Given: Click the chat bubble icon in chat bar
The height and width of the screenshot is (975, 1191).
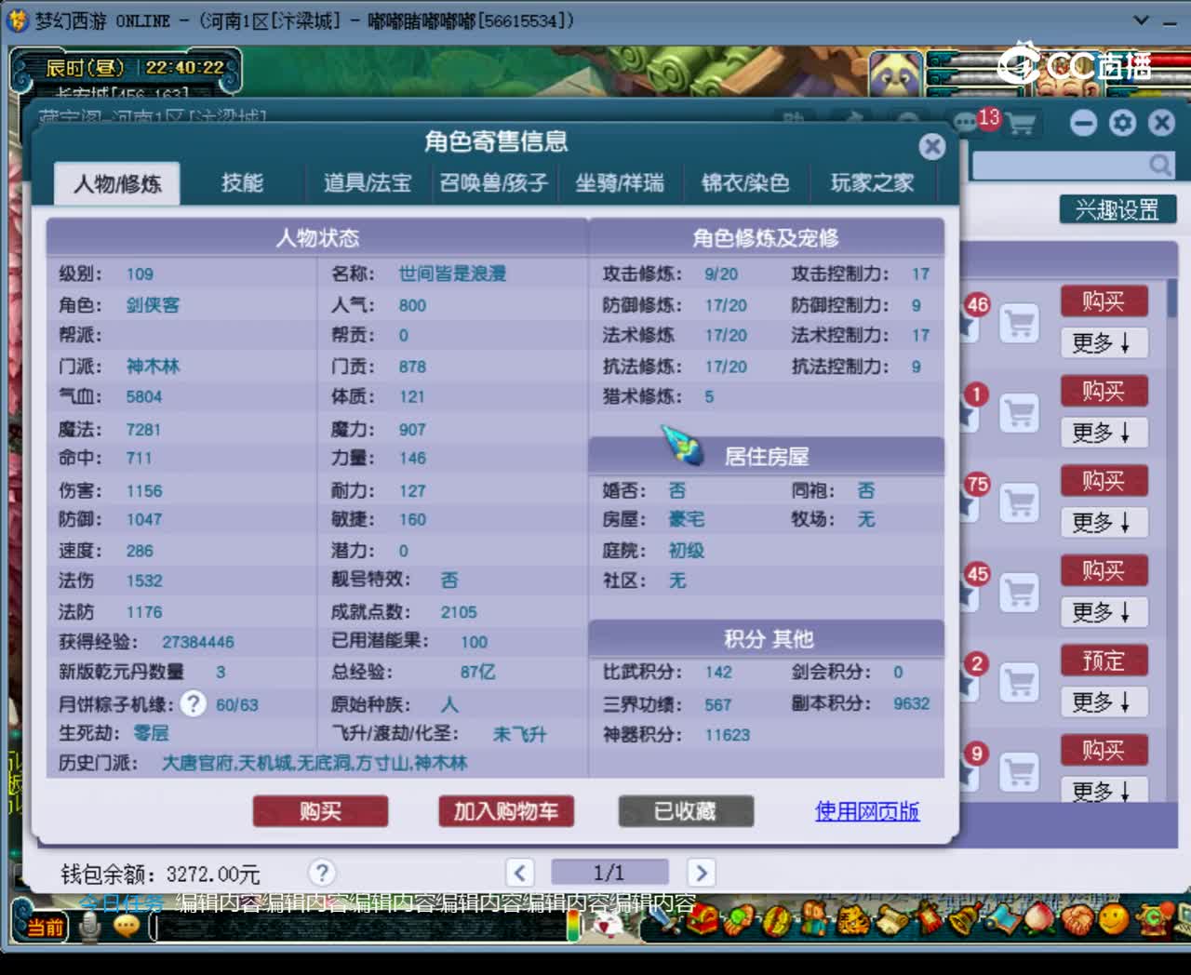Looking at the screenshot, I should [127, 925].
